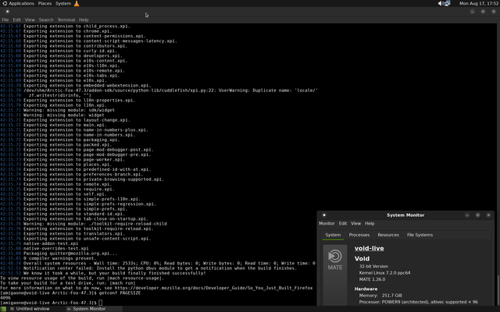Switch to the File Systems tab
The image size is (500, 312).
[x=420, y=235]
